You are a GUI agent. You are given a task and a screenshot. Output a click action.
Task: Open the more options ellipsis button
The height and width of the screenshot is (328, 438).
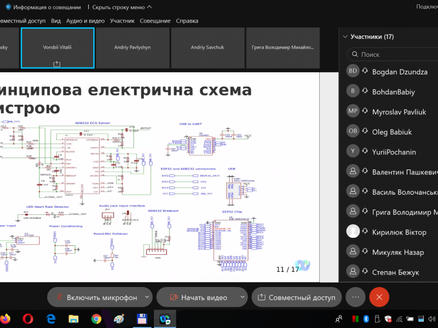tap(355, 297)
